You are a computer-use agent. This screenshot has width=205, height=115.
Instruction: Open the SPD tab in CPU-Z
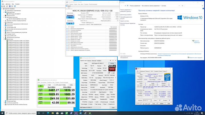pyautogui.click(x=152, y=71)
